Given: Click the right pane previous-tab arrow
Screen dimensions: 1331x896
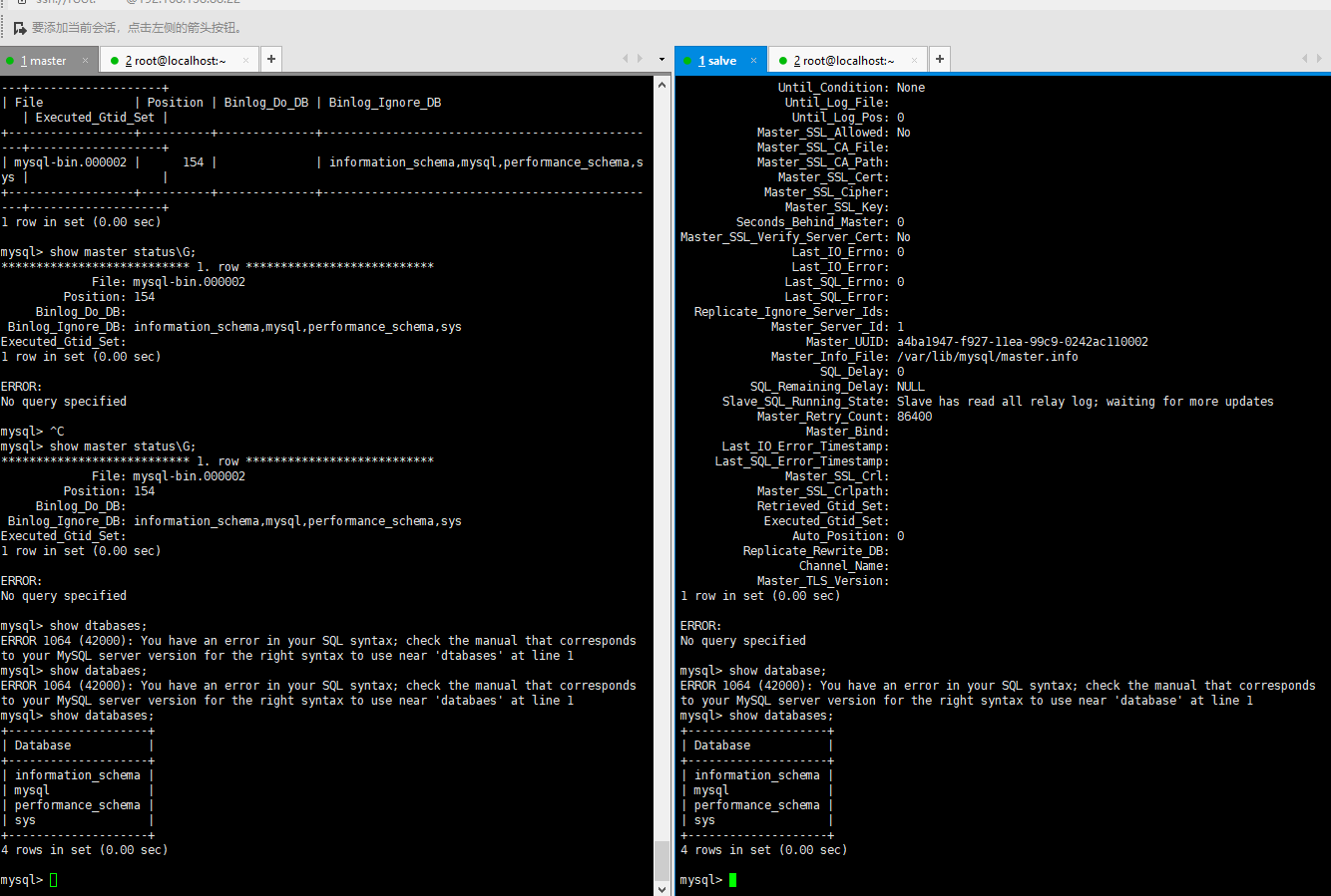Looking at the screenshot, I should click(x=1304, y=59).
